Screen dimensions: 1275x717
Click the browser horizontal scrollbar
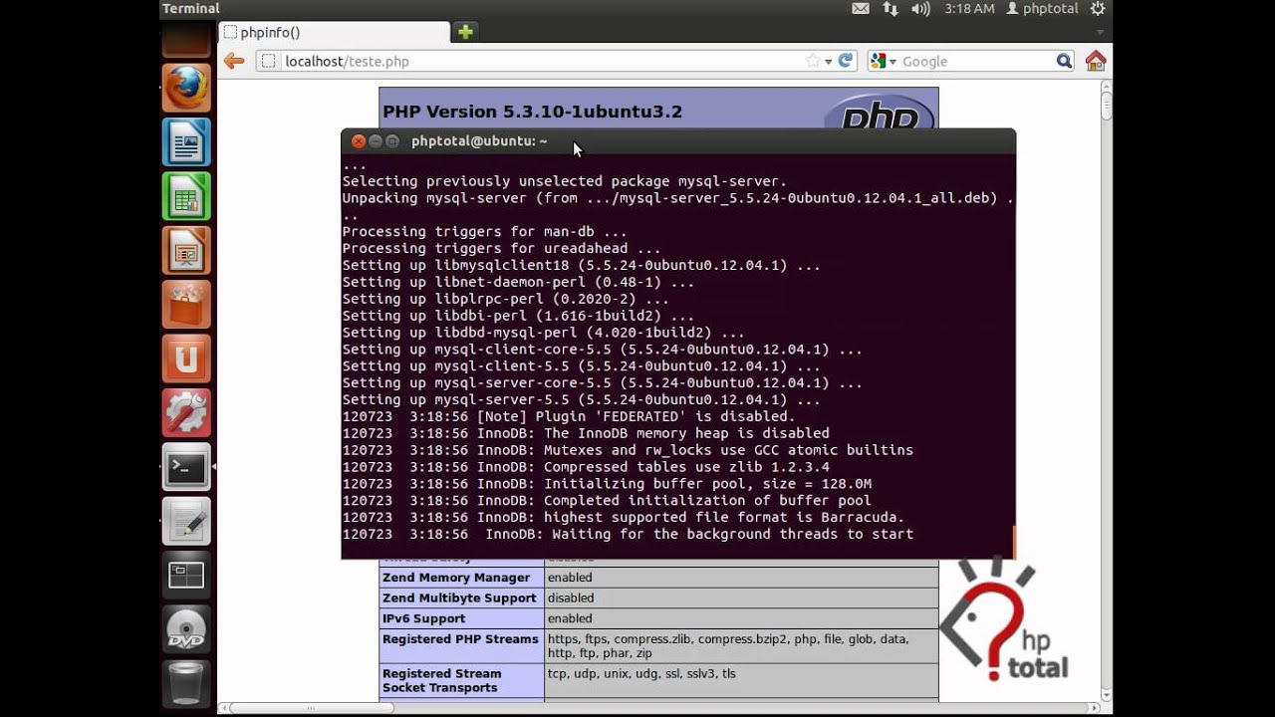311,708
